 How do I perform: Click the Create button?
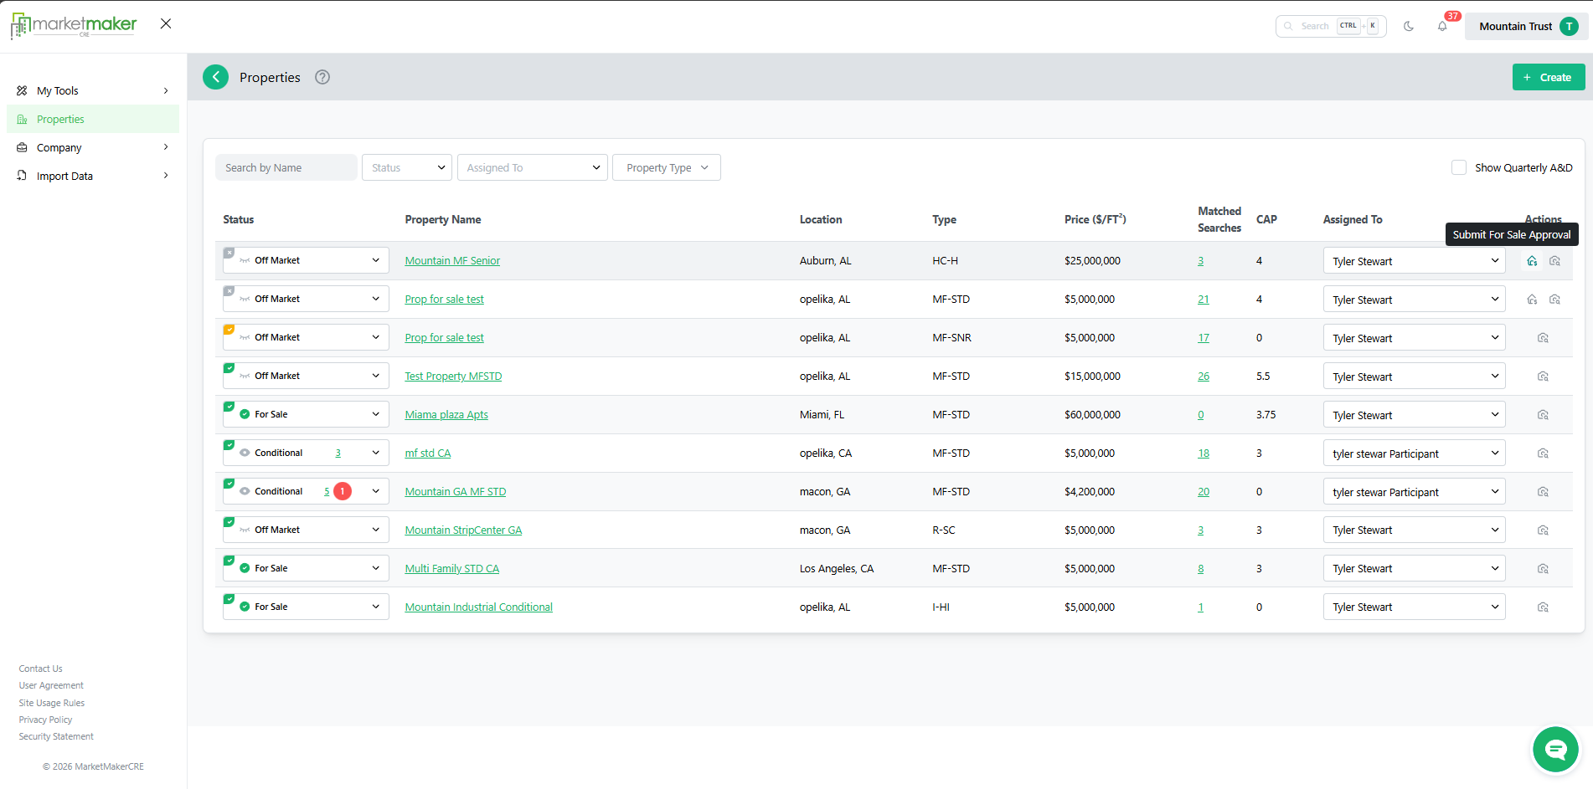(1548, 77)
